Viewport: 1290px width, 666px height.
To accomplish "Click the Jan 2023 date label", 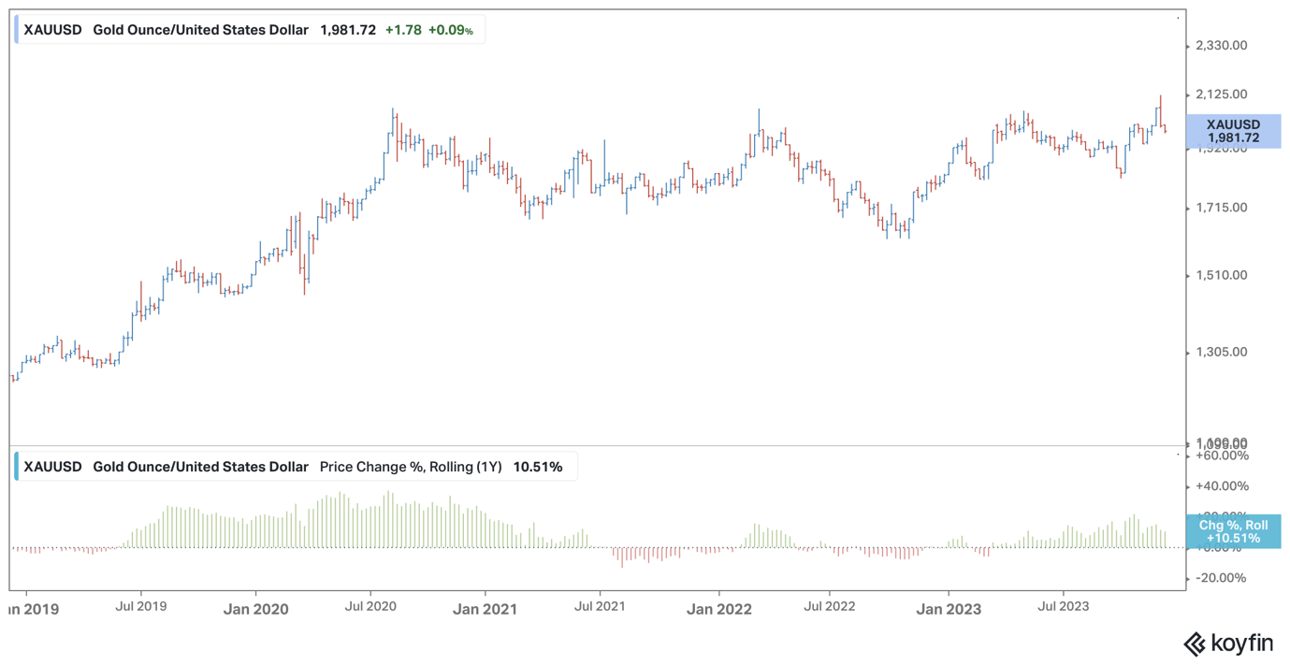I will pyautogui.click(x=949, y=609).
